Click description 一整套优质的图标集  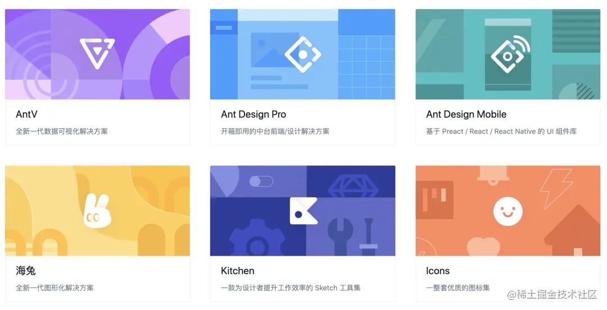click(x=458, y=288)
